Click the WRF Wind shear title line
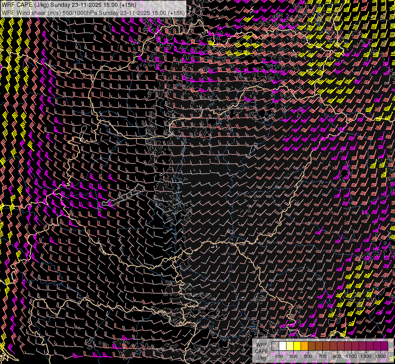Image resolution: width=395 pixels, height=364 pixels. click(x=93, y=13)
